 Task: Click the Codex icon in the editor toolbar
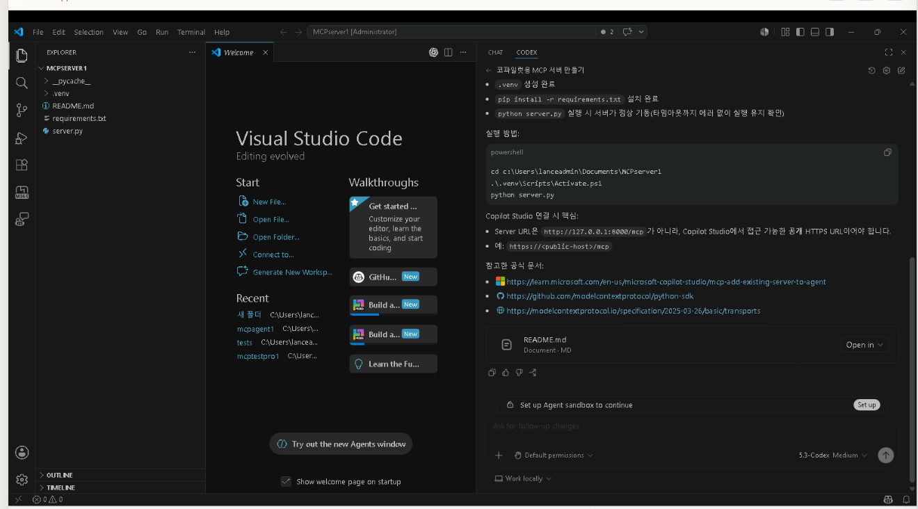tap(433, 52)
